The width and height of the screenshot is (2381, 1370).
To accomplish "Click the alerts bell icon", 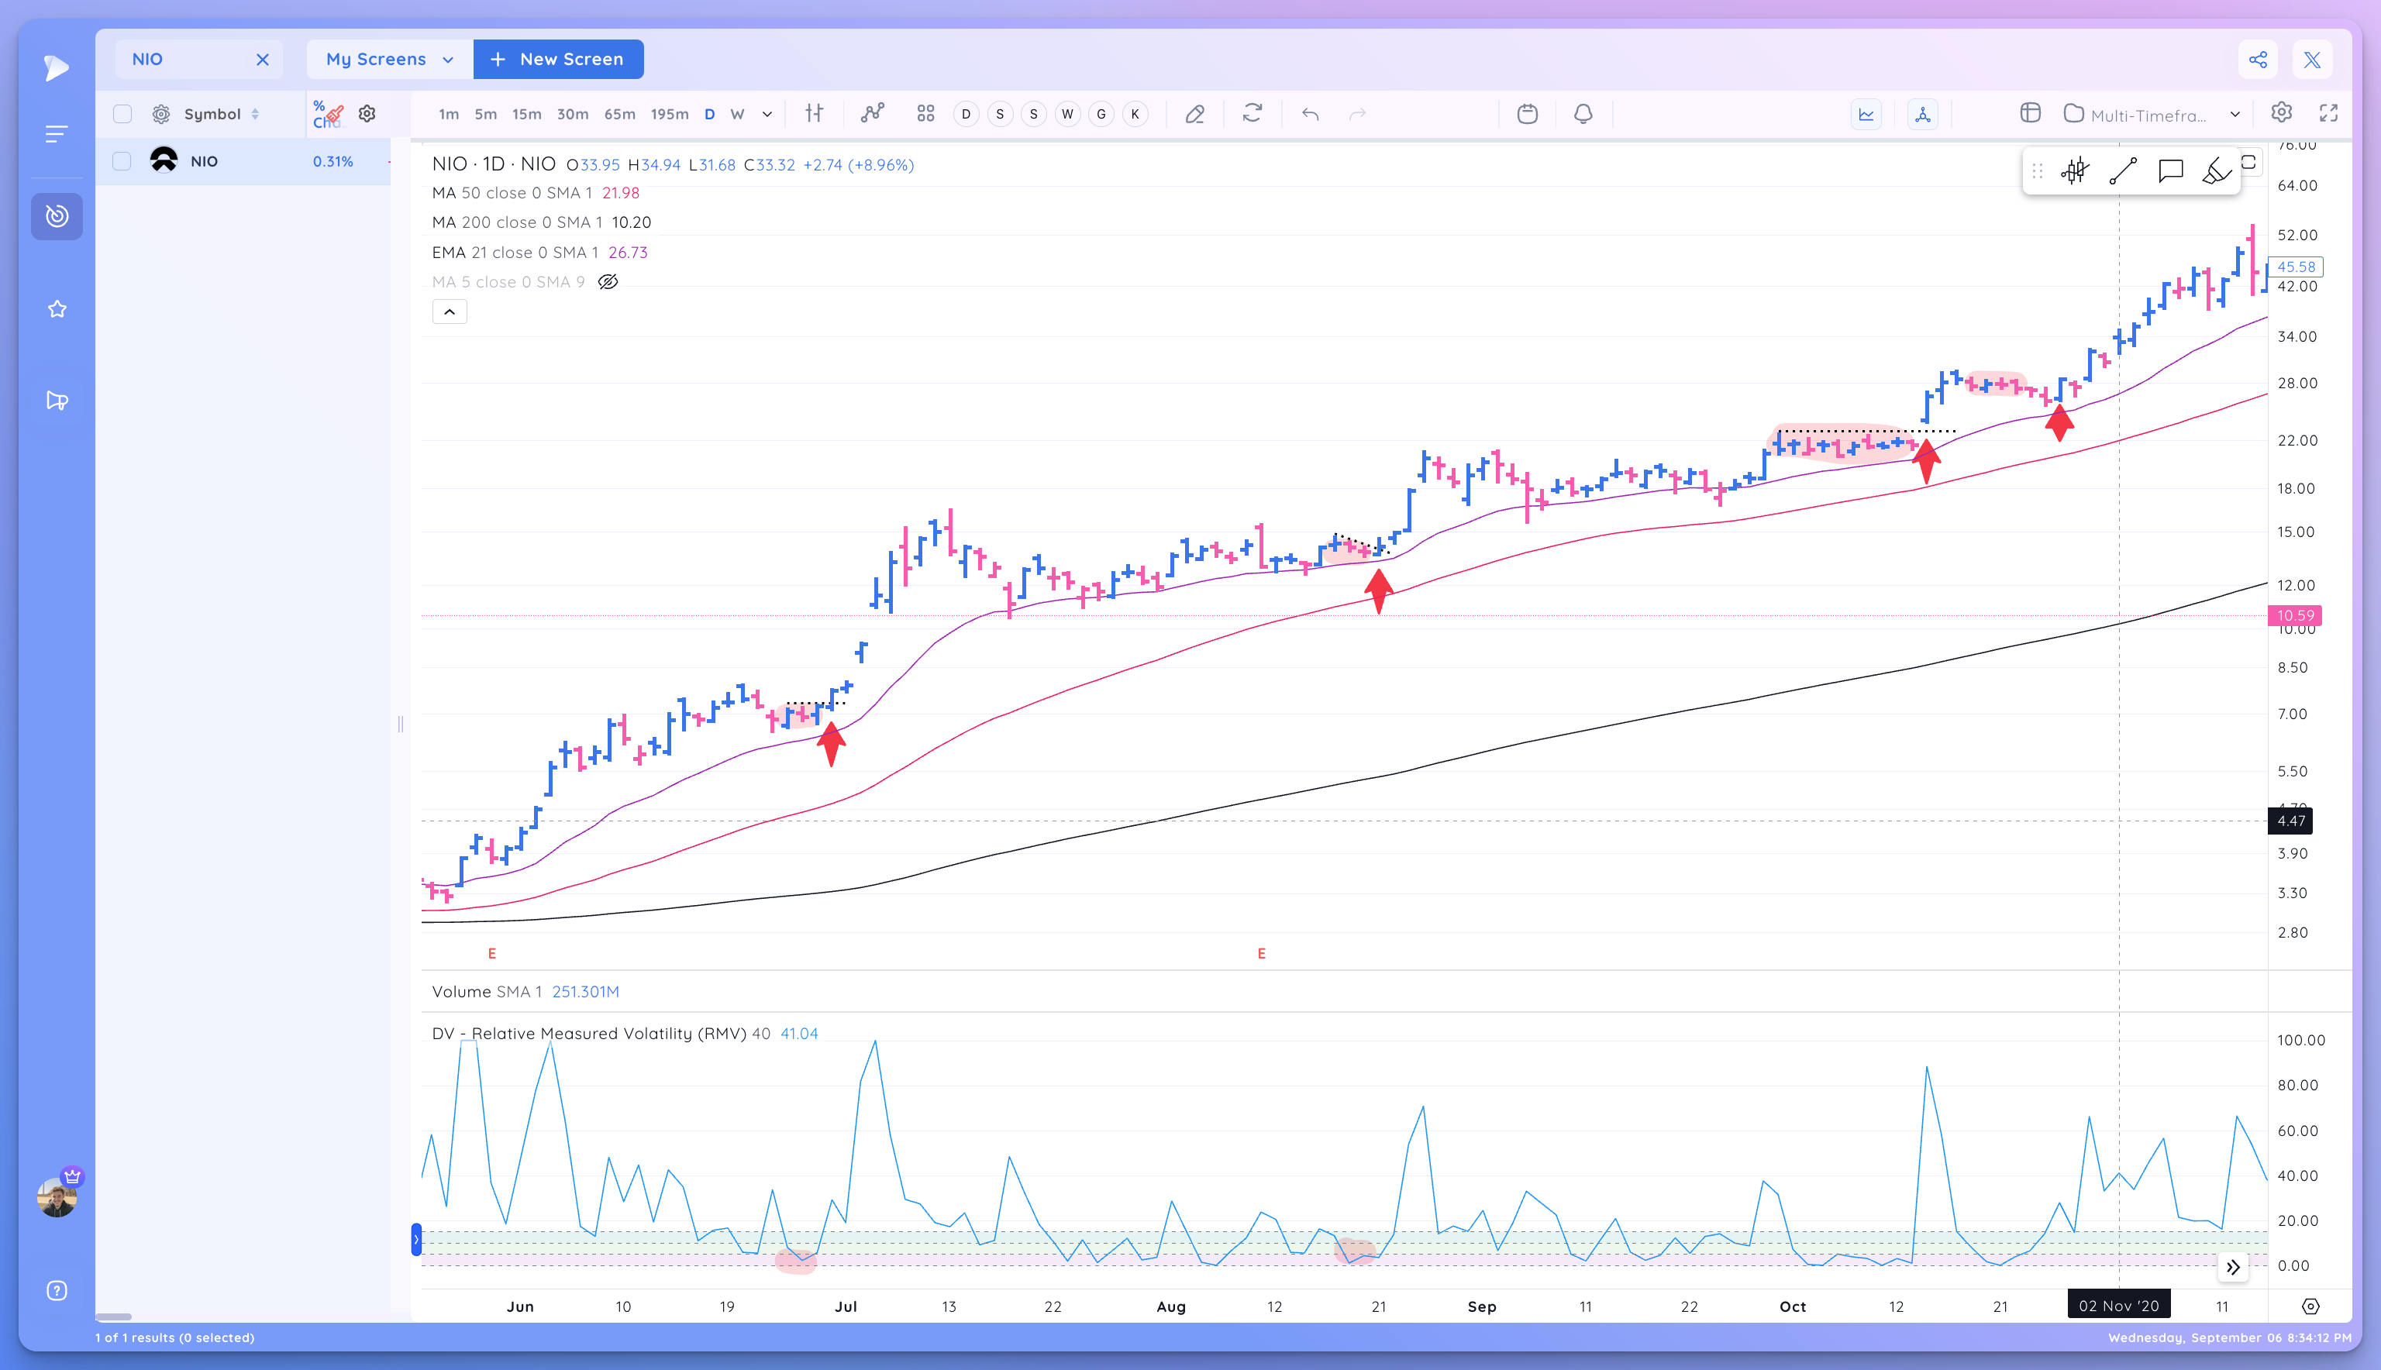I will [x=1582, y=113].
